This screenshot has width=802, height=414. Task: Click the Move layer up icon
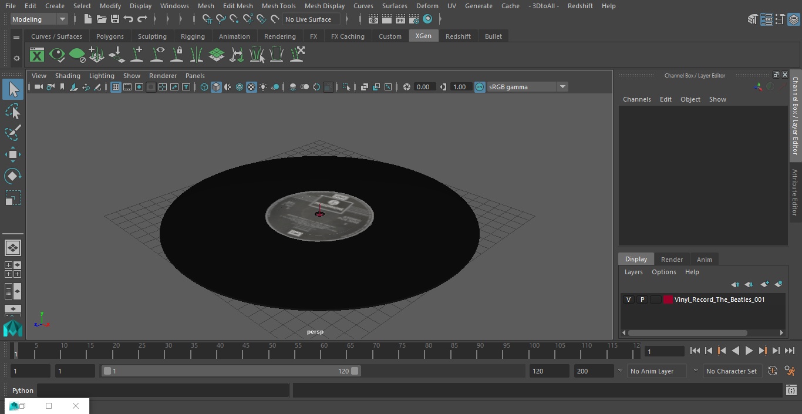click(735, 284)
